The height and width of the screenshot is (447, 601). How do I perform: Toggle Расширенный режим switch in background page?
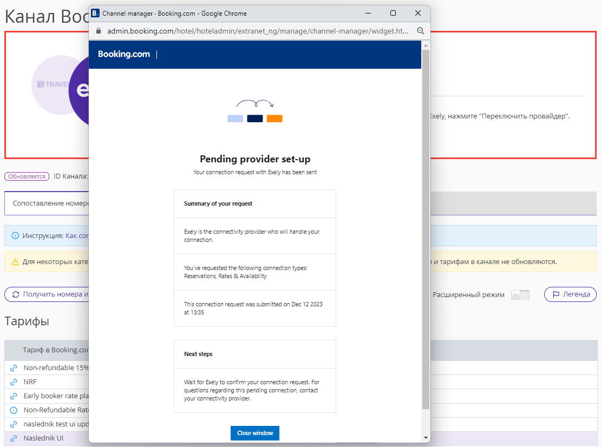click(x=520, y=294)
